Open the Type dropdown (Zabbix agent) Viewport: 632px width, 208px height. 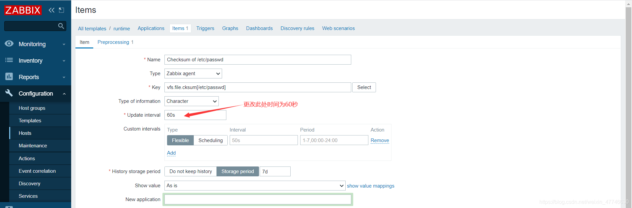(193, 74)
